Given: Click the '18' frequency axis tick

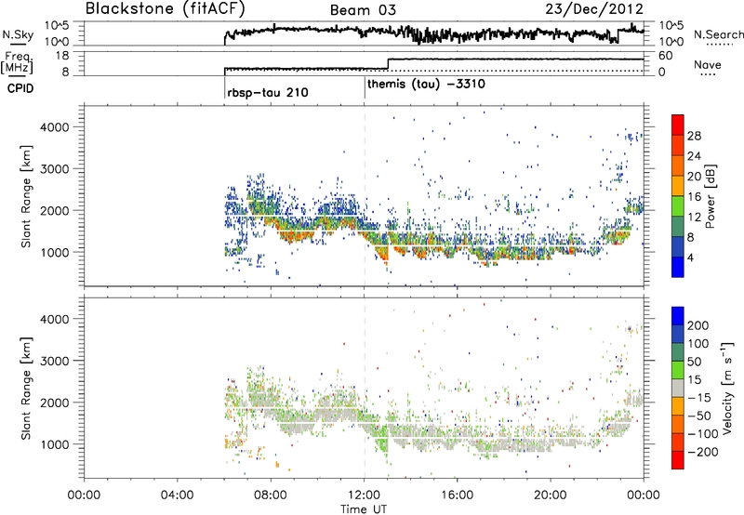Looking at the screenshot, I should tap(62, 56).
